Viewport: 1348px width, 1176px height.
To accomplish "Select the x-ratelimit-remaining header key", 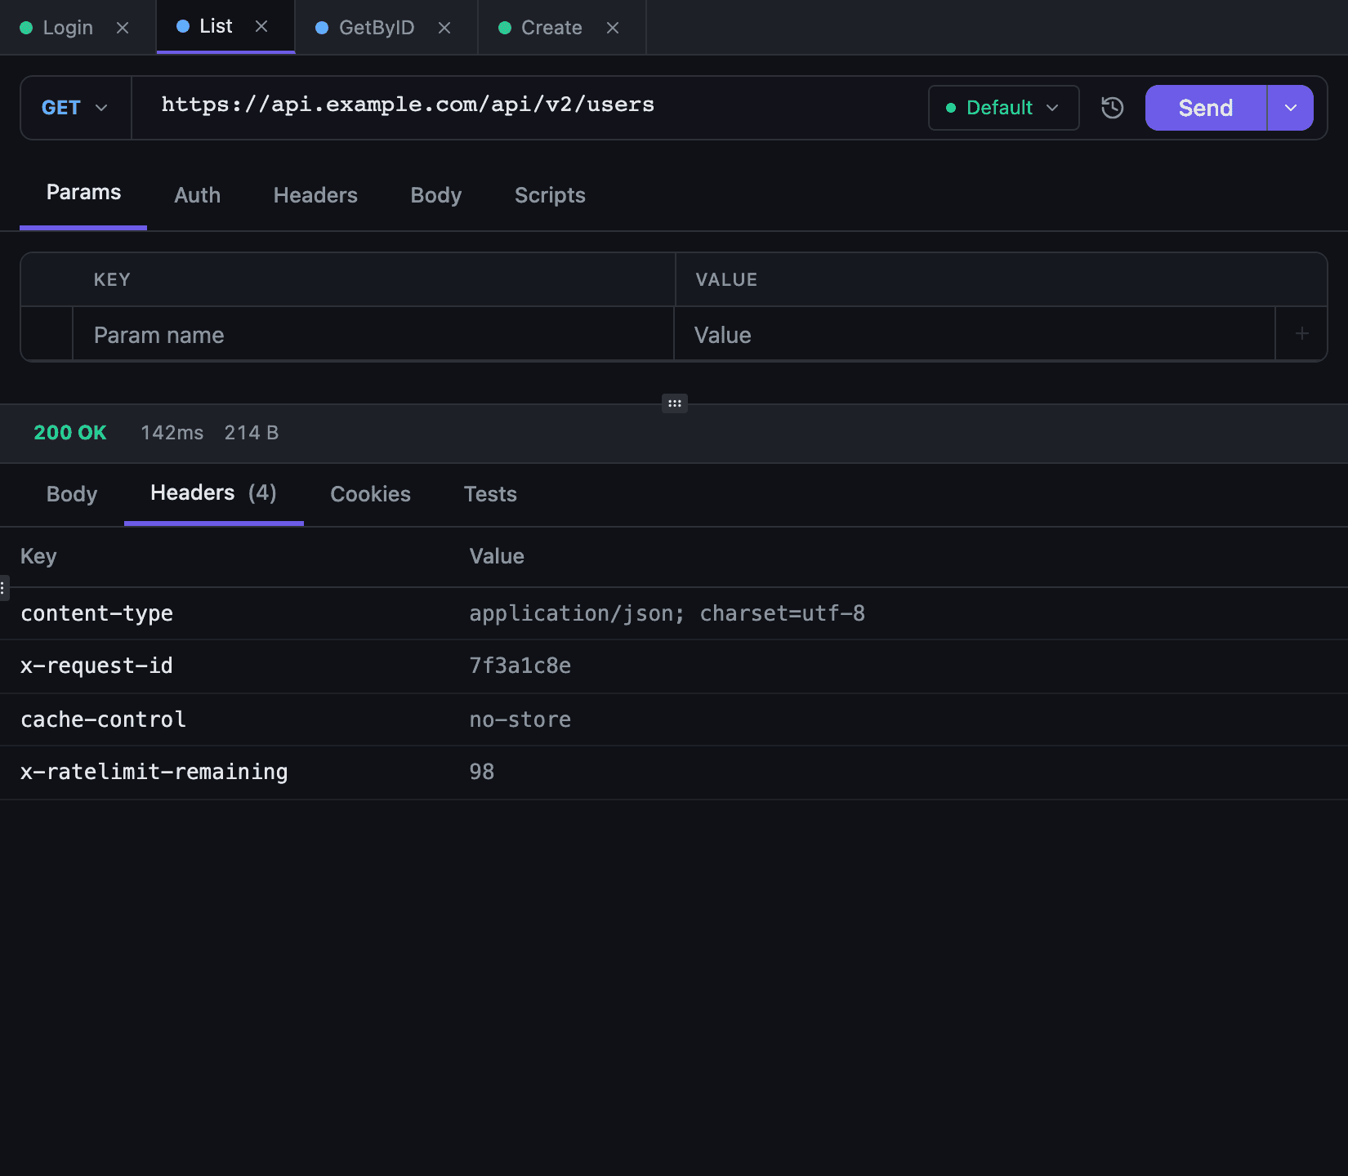I will (154, 772).
